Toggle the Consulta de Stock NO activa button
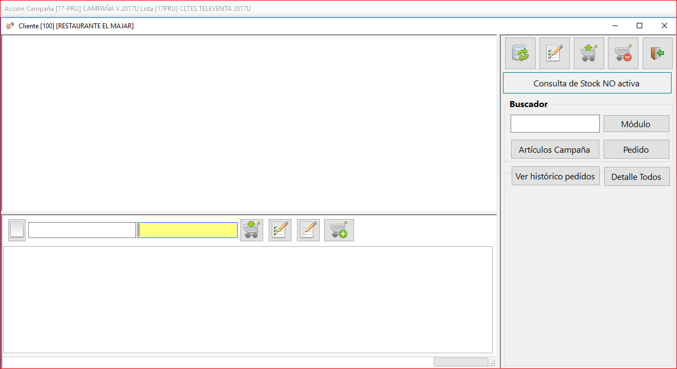 click(587, 83)
